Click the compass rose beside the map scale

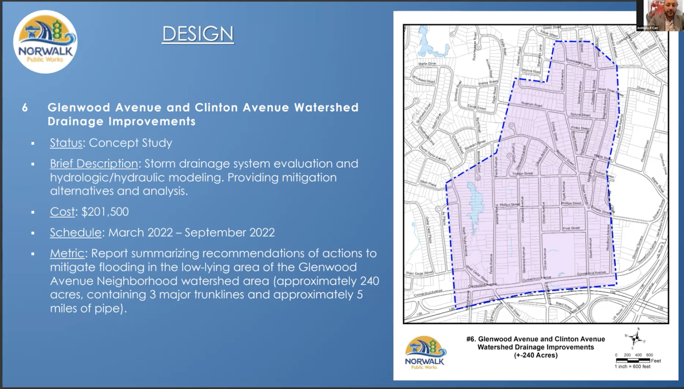click(635, 339)
